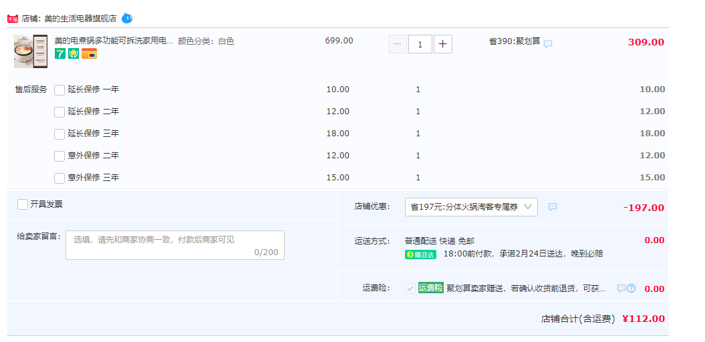Click the -197.00 discount amount
The height and width of the screenshot is (342, 705).
(x=644, y=208)
